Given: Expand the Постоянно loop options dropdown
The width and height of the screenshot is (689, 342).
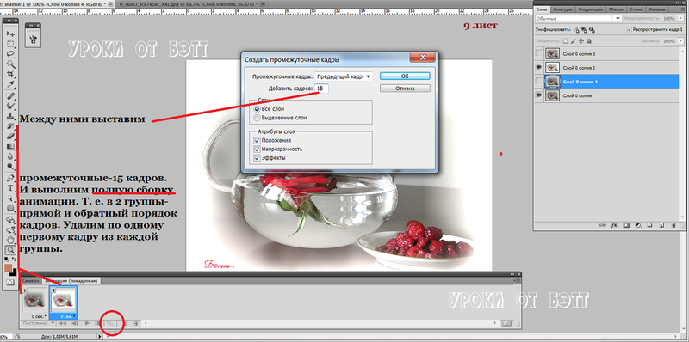Looking at the screenshot, I should (37, 323).
